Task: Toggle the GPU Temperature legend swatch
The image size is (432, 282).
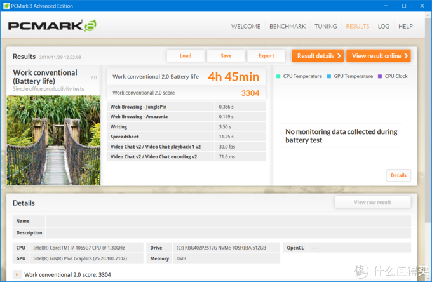Action: pyautogui.click(x=329, y=76)
